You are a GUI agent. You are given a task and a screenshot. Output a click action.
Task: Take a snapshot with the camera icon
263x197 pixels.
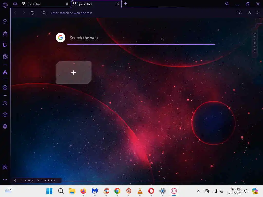tap(240, 13)
